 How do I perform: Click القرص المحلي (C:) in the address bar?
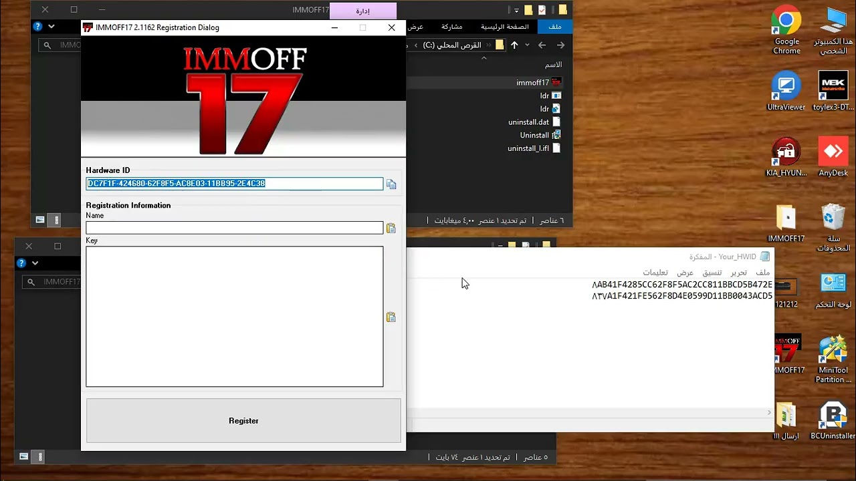[x=453, y=45]
